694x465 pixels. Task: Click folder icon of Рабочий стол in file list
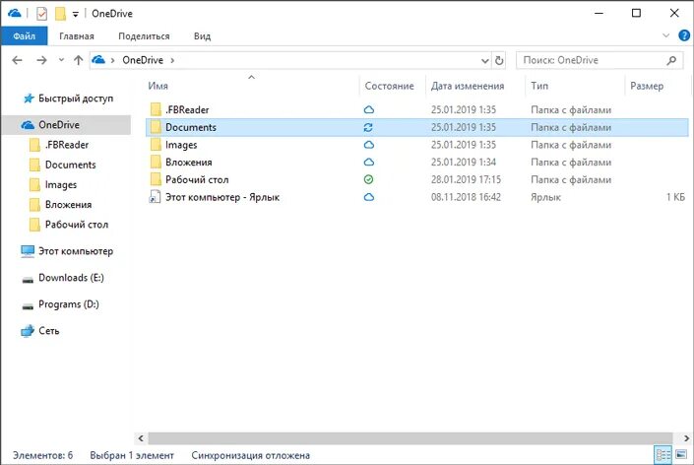[x=156, y=179]
